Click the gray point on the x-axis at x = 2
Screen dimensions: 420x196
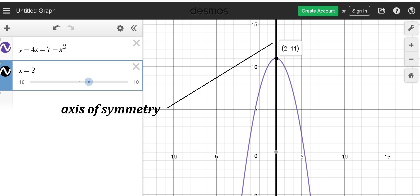(276, 152)
